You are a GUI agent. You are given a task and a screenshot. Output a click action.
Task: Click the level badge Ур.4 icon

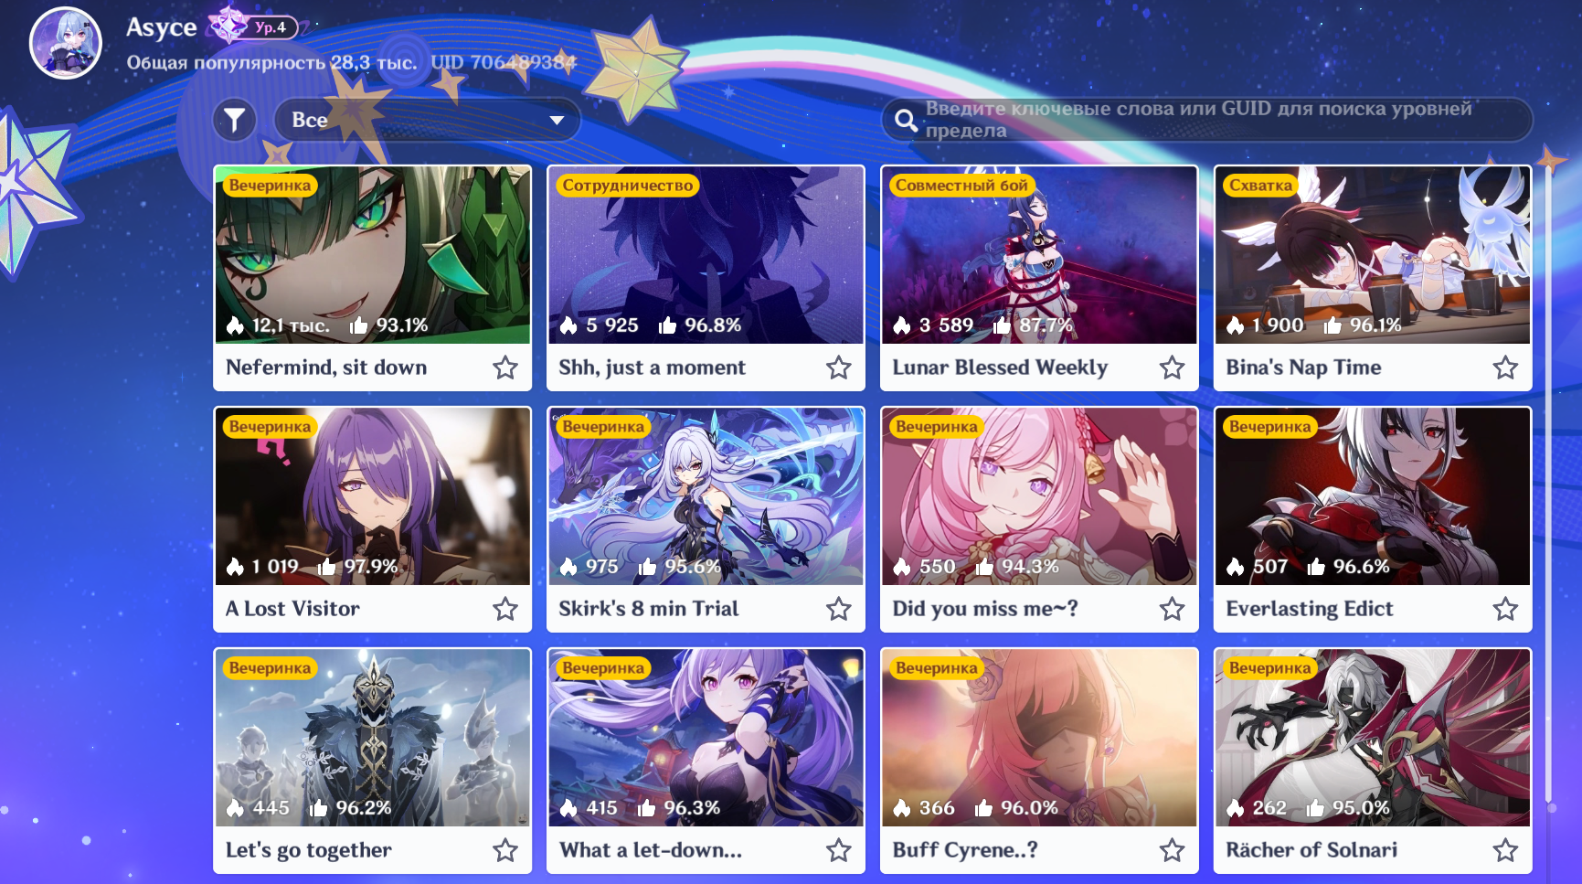pos(253,27)
